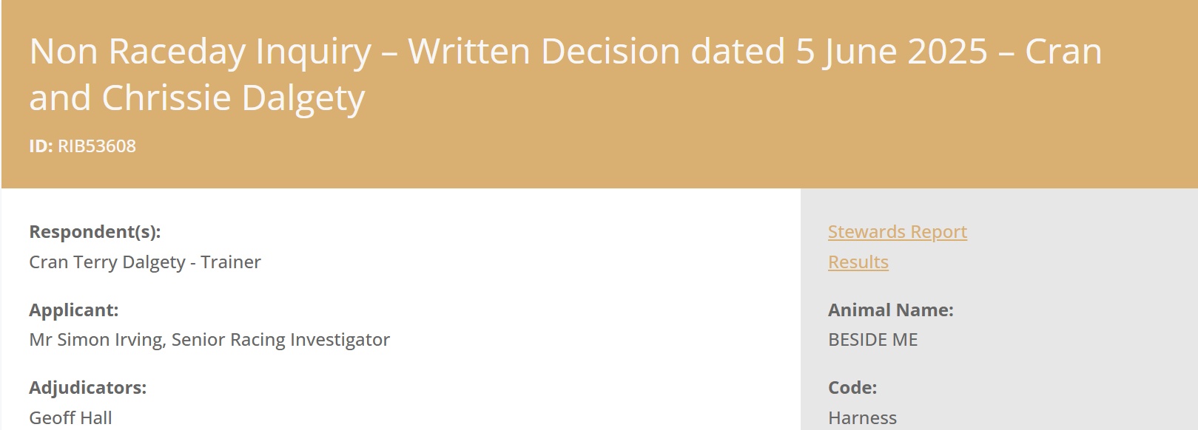1198x430 pixels.
Task: Select Mr Simon Irving, Senior Racing Investigator
Action: coord(209,340)
